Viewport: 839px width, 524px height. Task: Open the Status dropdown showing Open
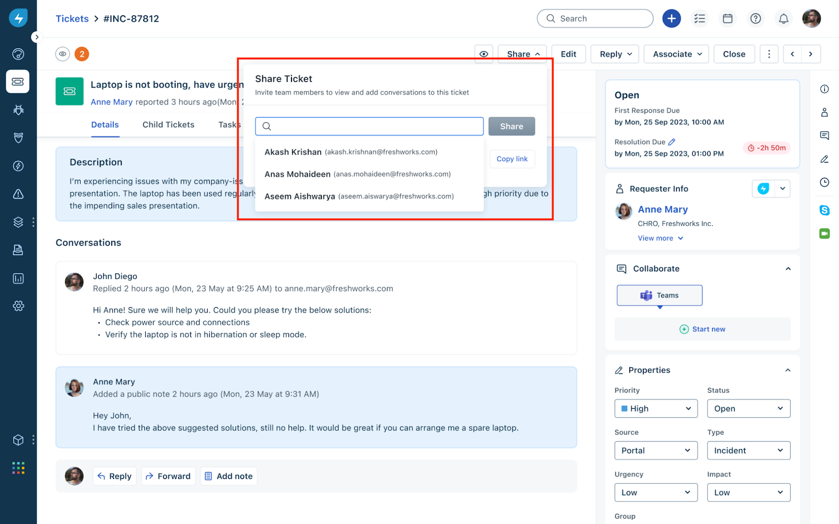(x=749, y=409)
